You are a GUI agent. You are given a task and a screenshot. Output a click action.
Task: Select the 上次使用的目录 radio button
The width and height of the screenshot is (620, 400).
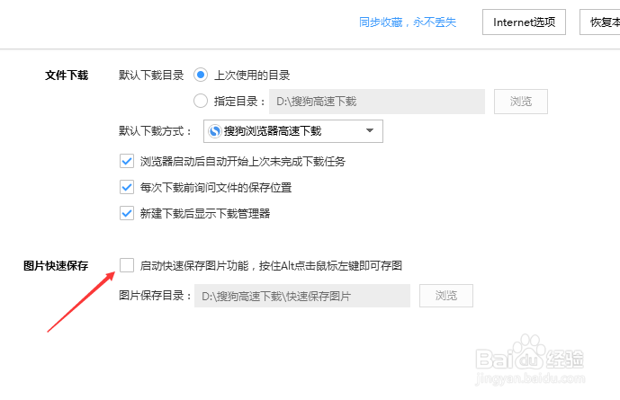pos(201,75)
